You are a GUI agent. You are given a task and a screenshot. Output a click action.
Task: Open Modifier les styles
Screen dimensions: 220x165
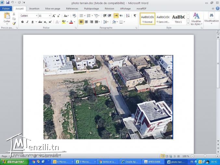tap(196, 19)
